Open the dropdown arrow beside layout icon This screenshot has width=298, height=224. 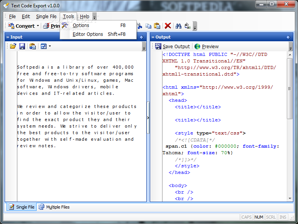point(50,46)
